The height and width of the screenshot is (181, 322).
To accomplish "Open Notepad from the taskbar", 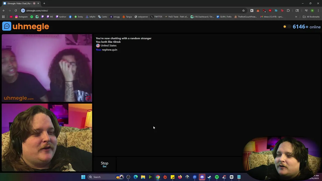I will point(239,177).
